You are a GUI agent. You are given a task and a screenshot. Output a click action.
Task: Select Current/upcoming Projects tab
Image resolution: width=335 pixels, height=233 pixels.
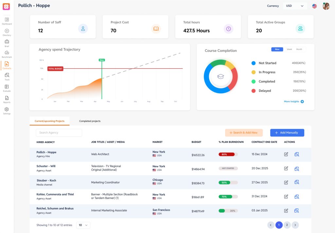pos(49,121)
